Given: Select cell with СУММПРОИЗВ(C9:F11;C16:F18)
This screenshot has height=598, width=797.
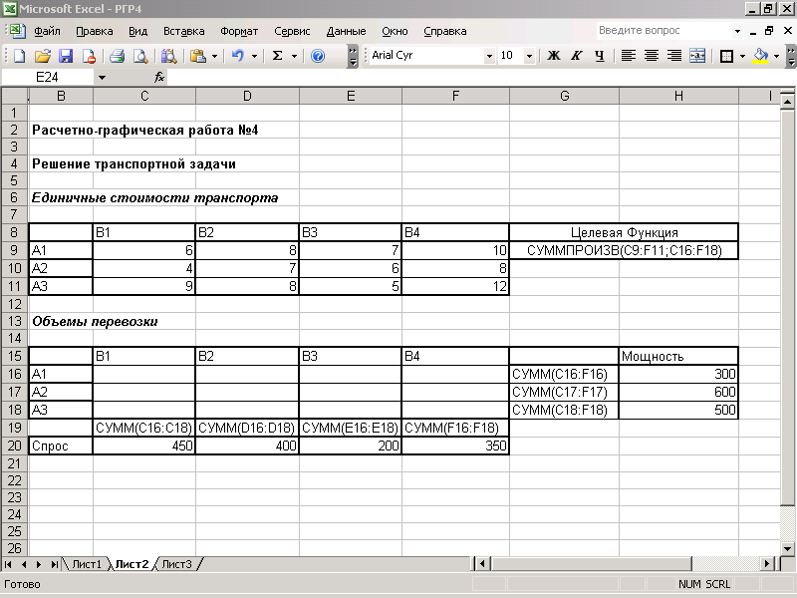Looking at the screenshot, I should (x=624, y=250).
